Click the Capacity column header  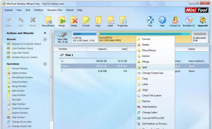click(97, 49)
